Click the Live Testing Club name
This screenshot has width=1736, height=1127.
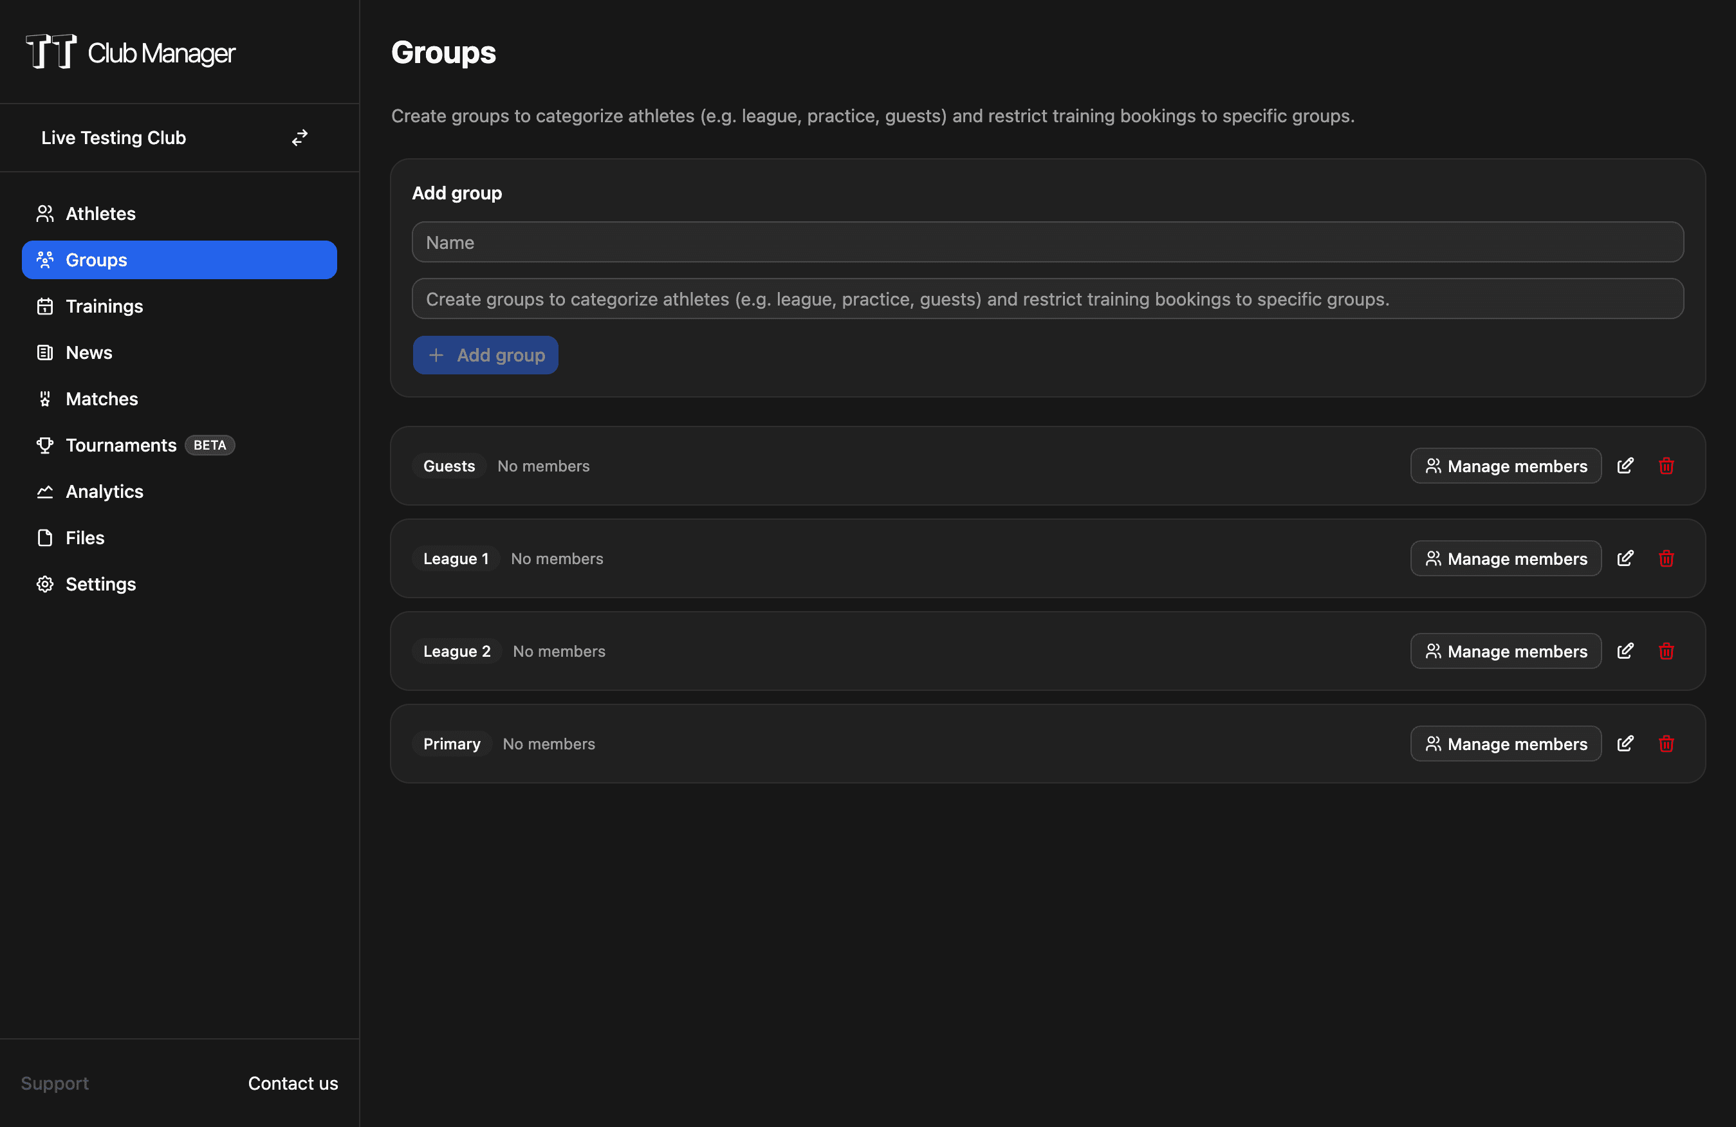pos(114,138)
